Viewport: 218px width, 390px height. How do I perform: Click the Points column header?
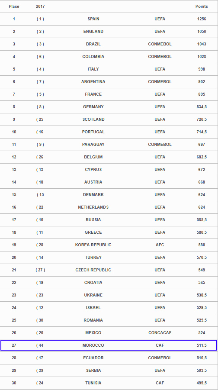tap(201, 6)
